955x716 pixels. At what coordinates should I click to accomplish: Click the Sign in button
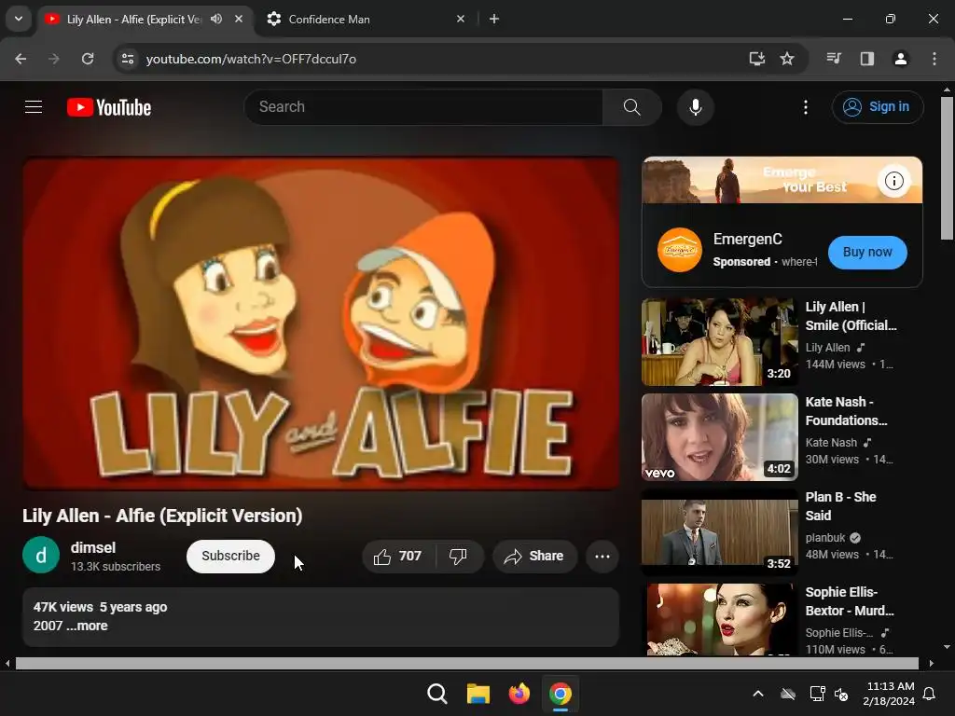click(878, 107)
